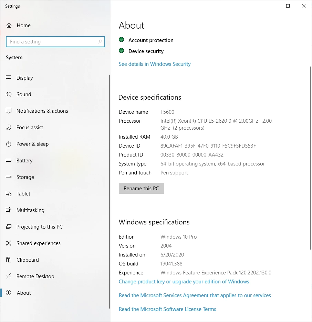Select About in sidebar
This screenshot has width=312, height=322.
click(x=24, y=293)
